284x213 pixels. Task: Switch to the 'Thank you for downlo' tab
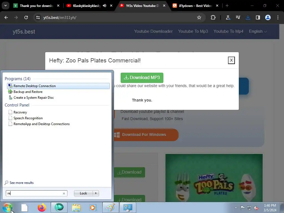[36, 6]
